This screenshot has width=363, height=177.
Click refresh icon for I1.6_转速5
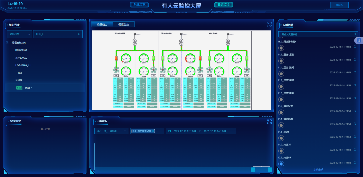355,137
